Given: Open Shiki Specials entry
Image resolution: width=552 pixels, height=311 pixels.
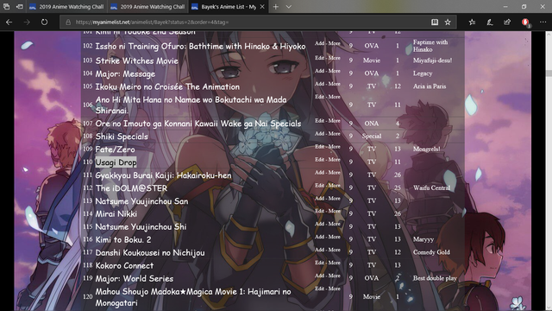Looking at the screenshot, I should tap(122, 136).
